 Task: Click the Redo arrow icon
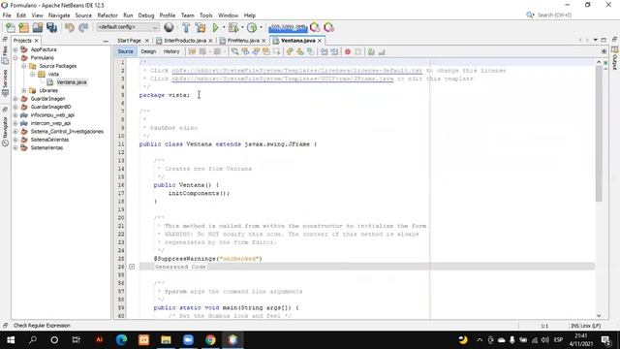[x=83, y=27]
